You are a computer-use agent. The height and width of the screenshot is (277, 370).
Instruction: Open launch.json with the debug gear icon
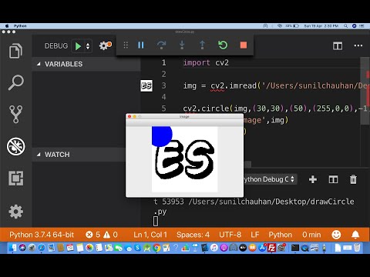105,45
